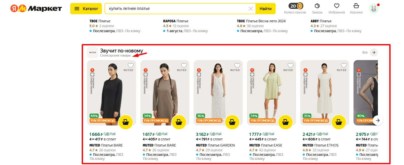
Task: Open the Корзина cart icon
Action: coord(356,6)
